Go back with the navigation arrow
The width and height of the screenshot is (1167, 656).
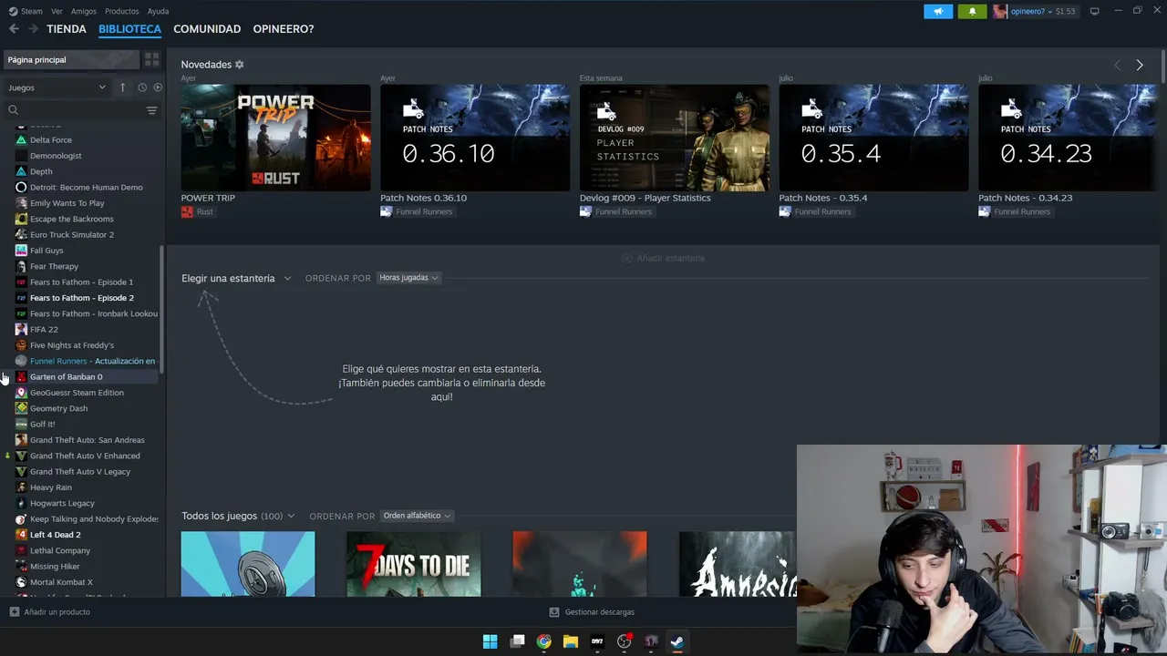click(14, 29)
